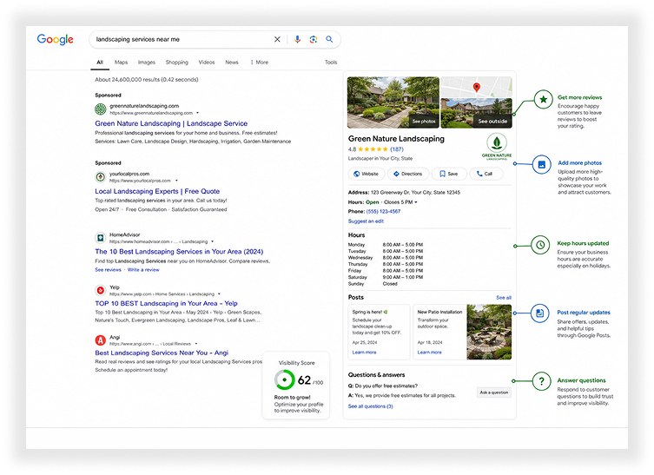Expand the HomeAdvisor result options arrow

tap(212, 241)
